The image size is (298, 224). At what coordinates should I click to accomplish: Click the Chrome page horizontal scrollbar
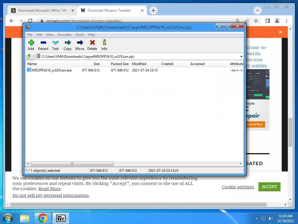[138, 204]
